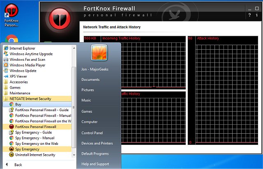Open FortKnox Personal Firewall - Guide
263x169 pixels.
point(37,110)
